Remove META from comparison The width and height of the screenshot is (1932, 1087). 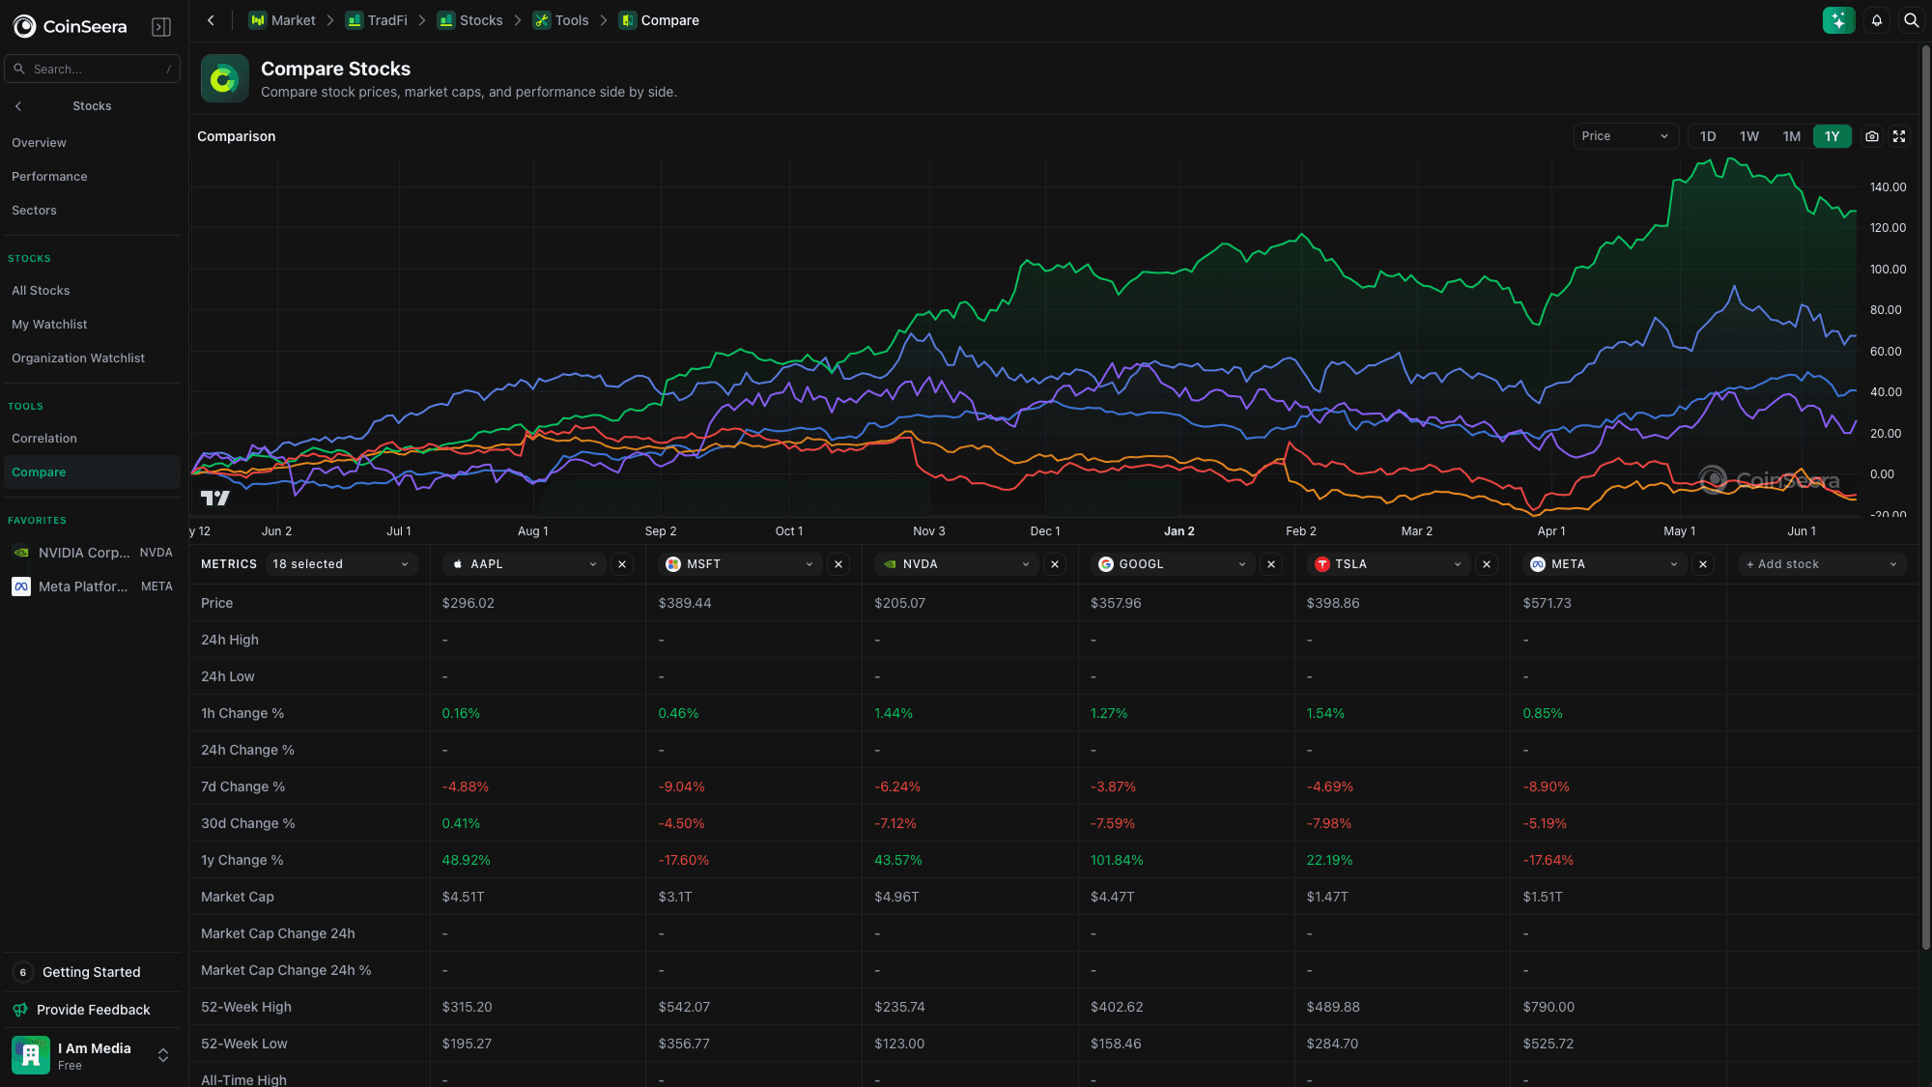(x=1703, y=564)
